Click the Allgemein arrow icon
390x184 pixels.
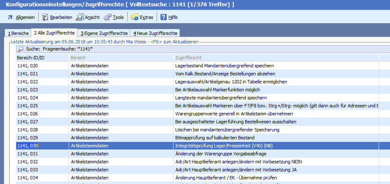(x=9, y=17)
